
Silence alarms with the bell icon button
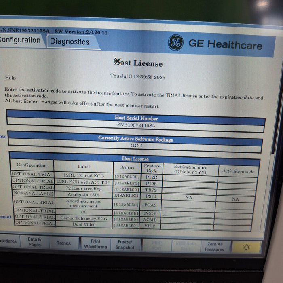coord(247,247)
